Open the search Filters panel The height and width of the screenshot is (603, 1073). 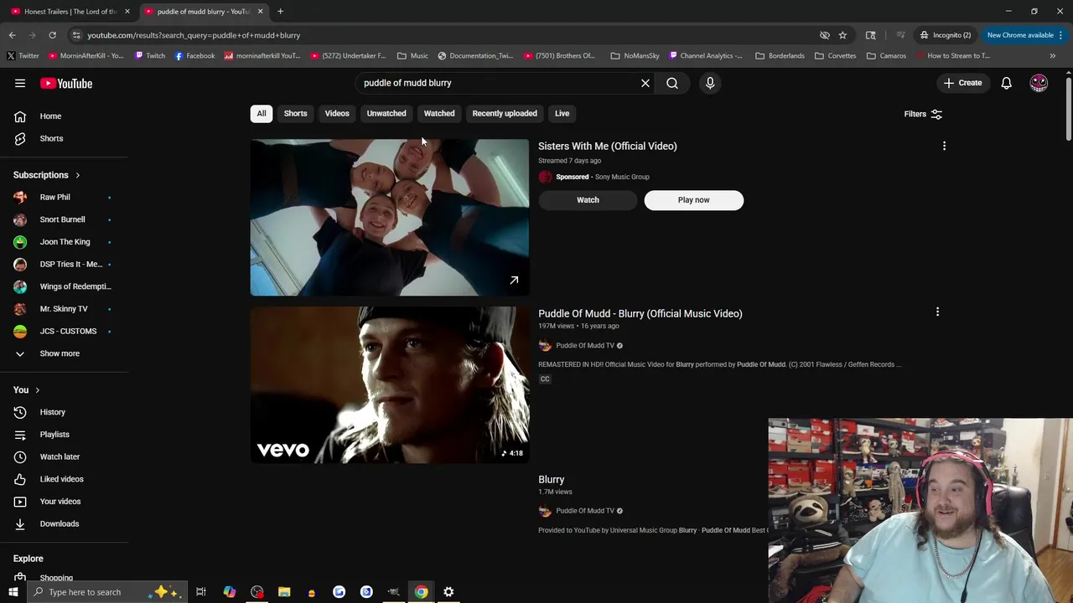pyautogui.click(x=923, y=114)
